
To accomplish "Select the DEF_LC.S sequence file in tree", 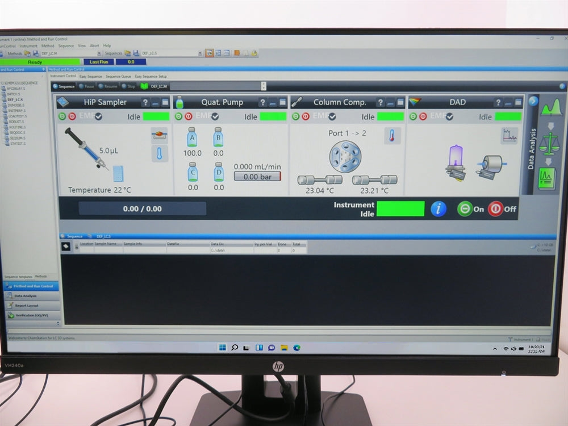I will pos(15,99).
